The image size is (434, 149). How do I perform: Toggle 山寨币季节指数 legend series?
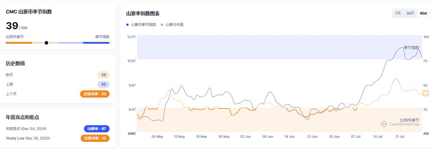[x=141, y=25]
